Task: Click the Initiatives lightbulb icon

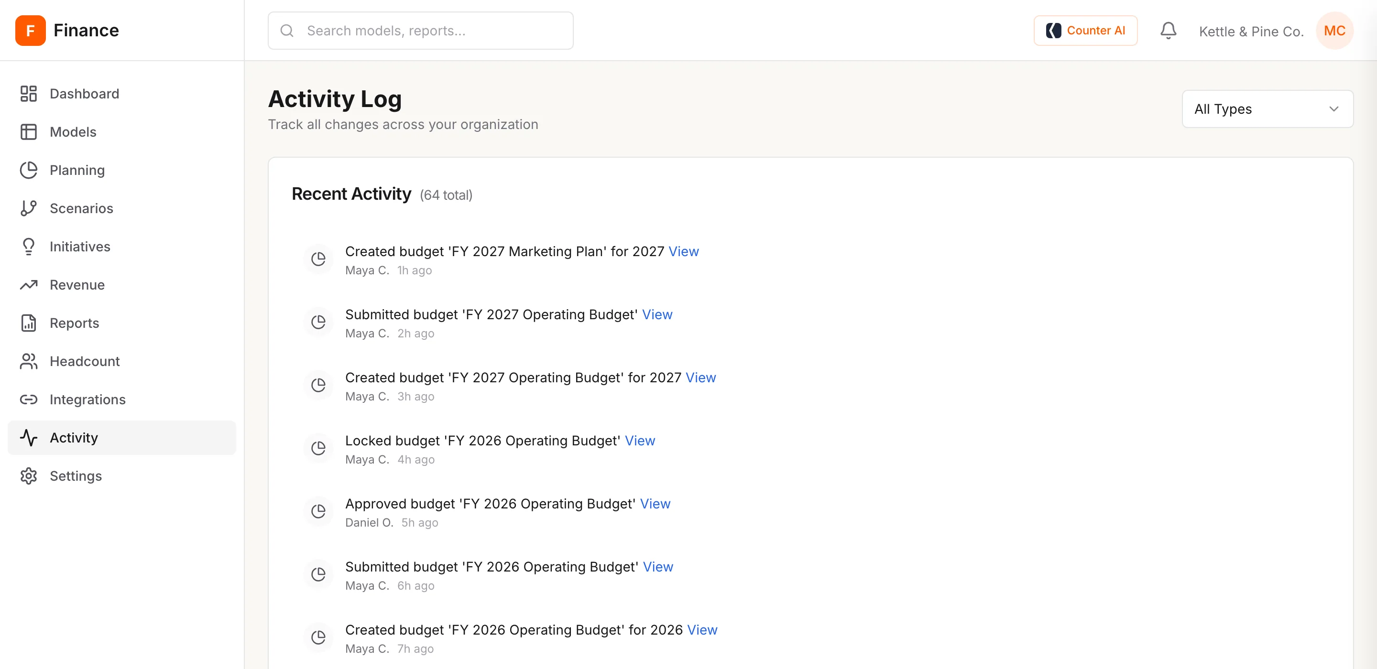Action: pos(28,246)
